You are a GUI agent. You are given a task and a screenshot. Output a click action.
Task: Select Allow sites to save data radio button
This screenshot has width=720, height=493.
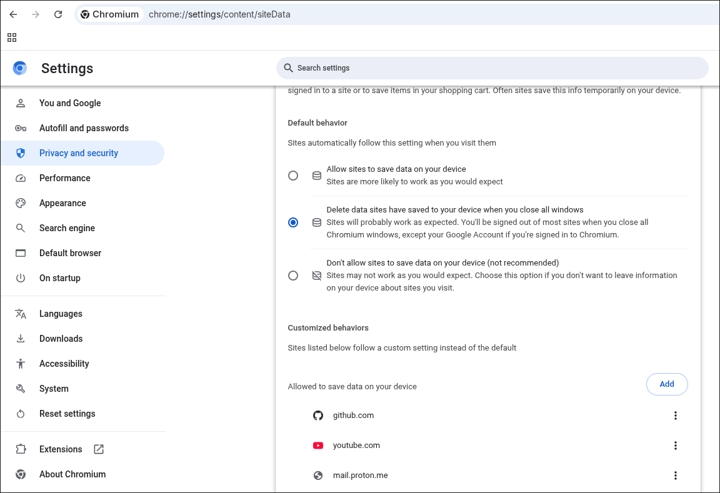click(293, 176)
